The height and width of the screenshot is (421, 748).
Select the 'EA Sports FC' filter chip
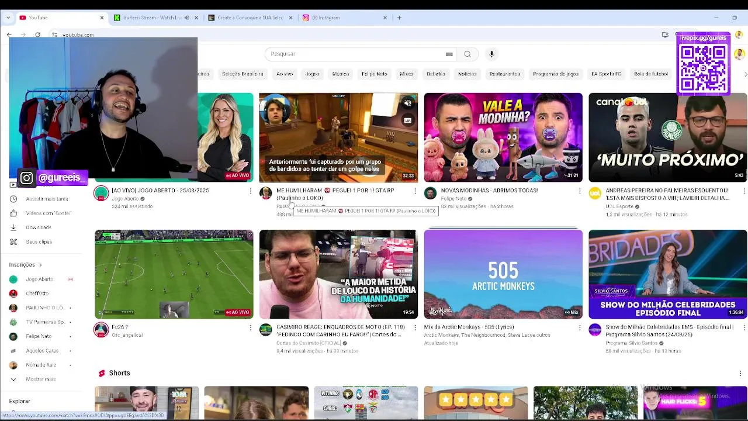tap(607, 74)
